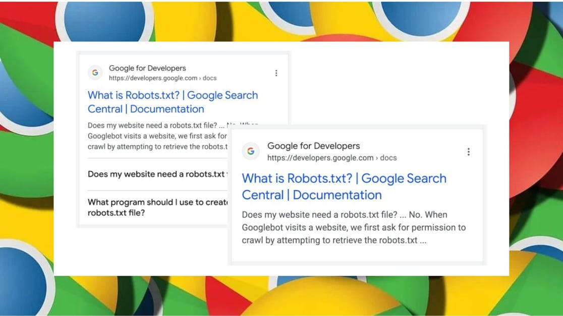The height and width of the screenshot is (316, 563).
Task: Click the blue Chrome logo center at top-left background
Action: (105, 21)
